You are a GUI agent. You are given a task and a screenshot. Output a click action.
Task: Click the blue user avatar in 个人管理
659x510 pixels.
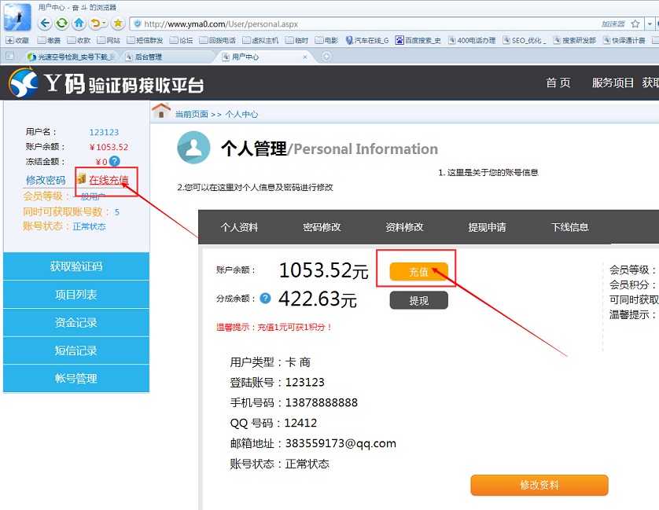[x=193, y=148]
